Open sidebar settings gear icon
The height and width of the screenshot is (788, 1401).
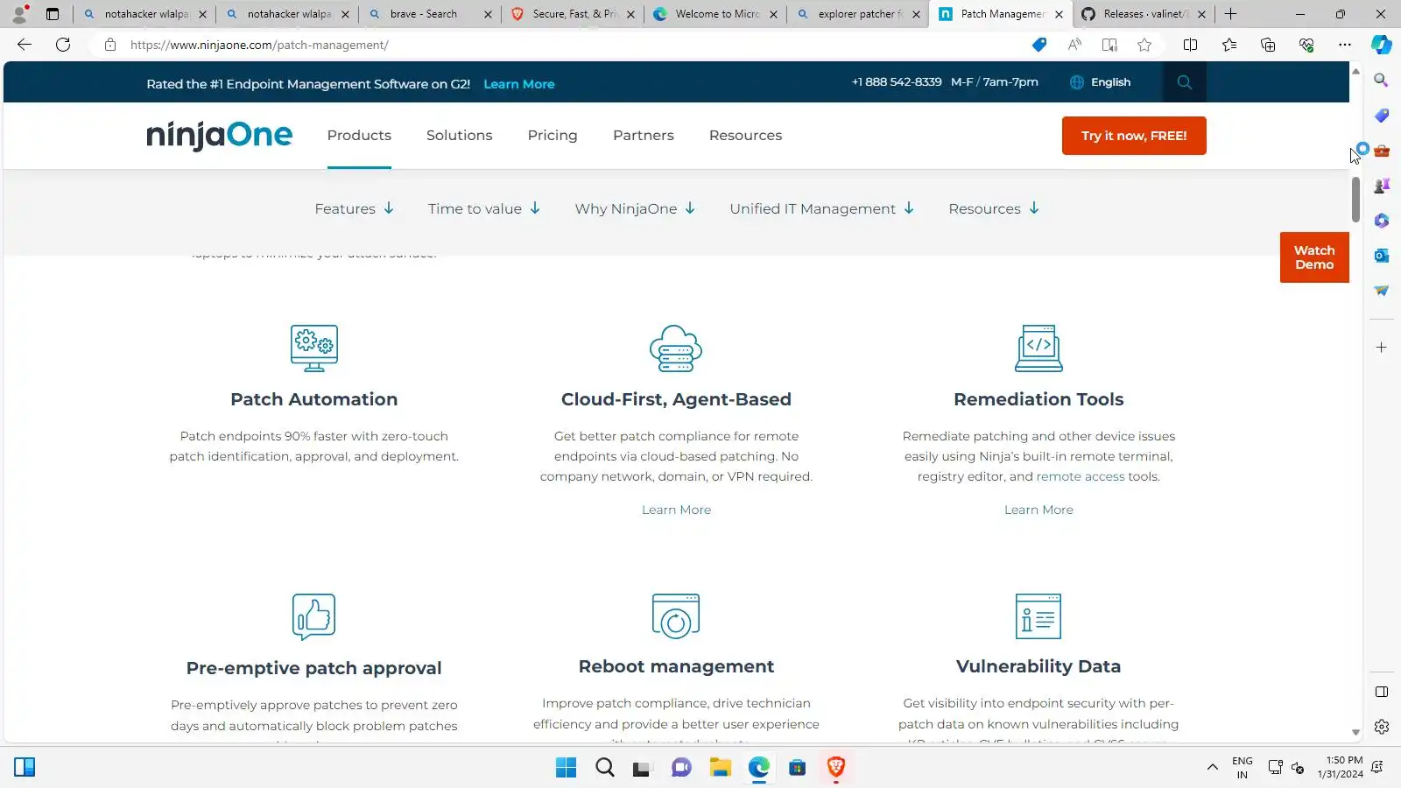(x=1382, y=727)
